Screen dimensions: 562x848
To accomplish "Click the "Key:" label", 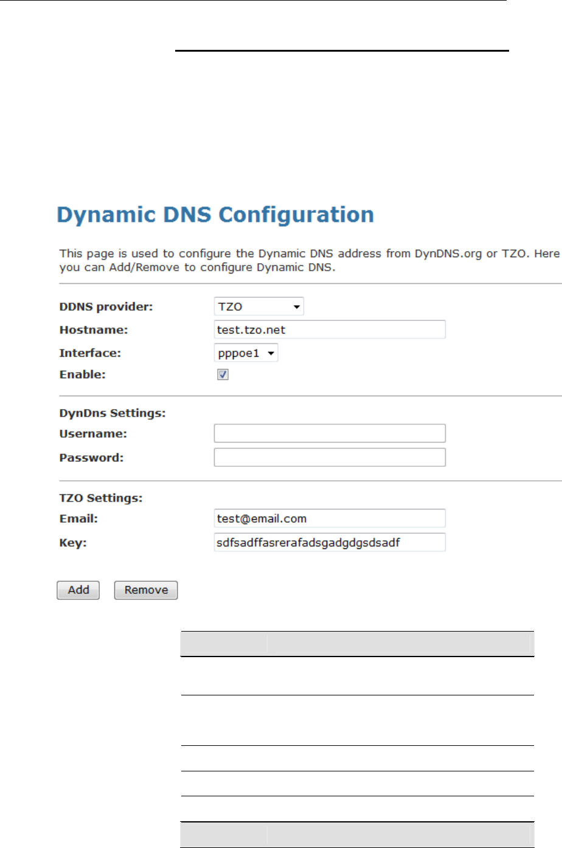I will 73,542.
